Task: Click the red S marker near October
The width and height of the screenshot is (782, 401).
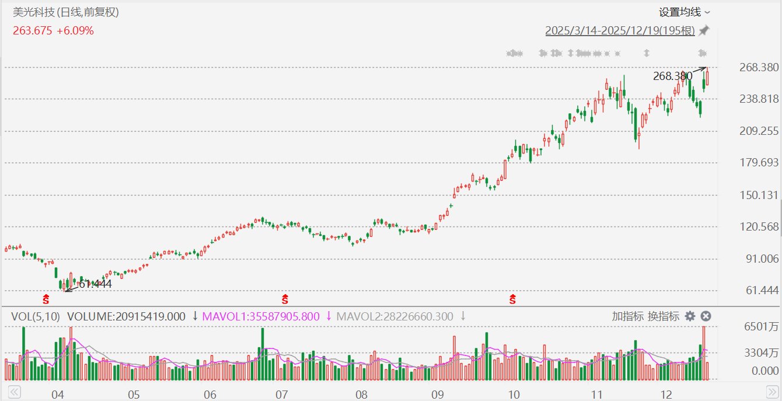Action: (x=513, y=299)
